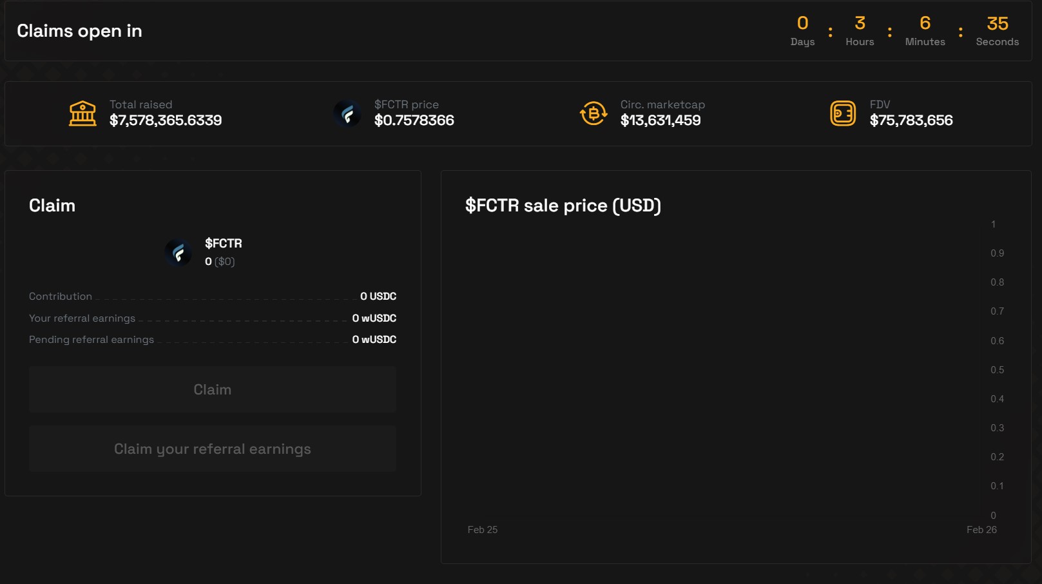Click the Seconds countdown number
This screenshot has height=584, width=1042.
pyautogui.click(x=997, y=24)
